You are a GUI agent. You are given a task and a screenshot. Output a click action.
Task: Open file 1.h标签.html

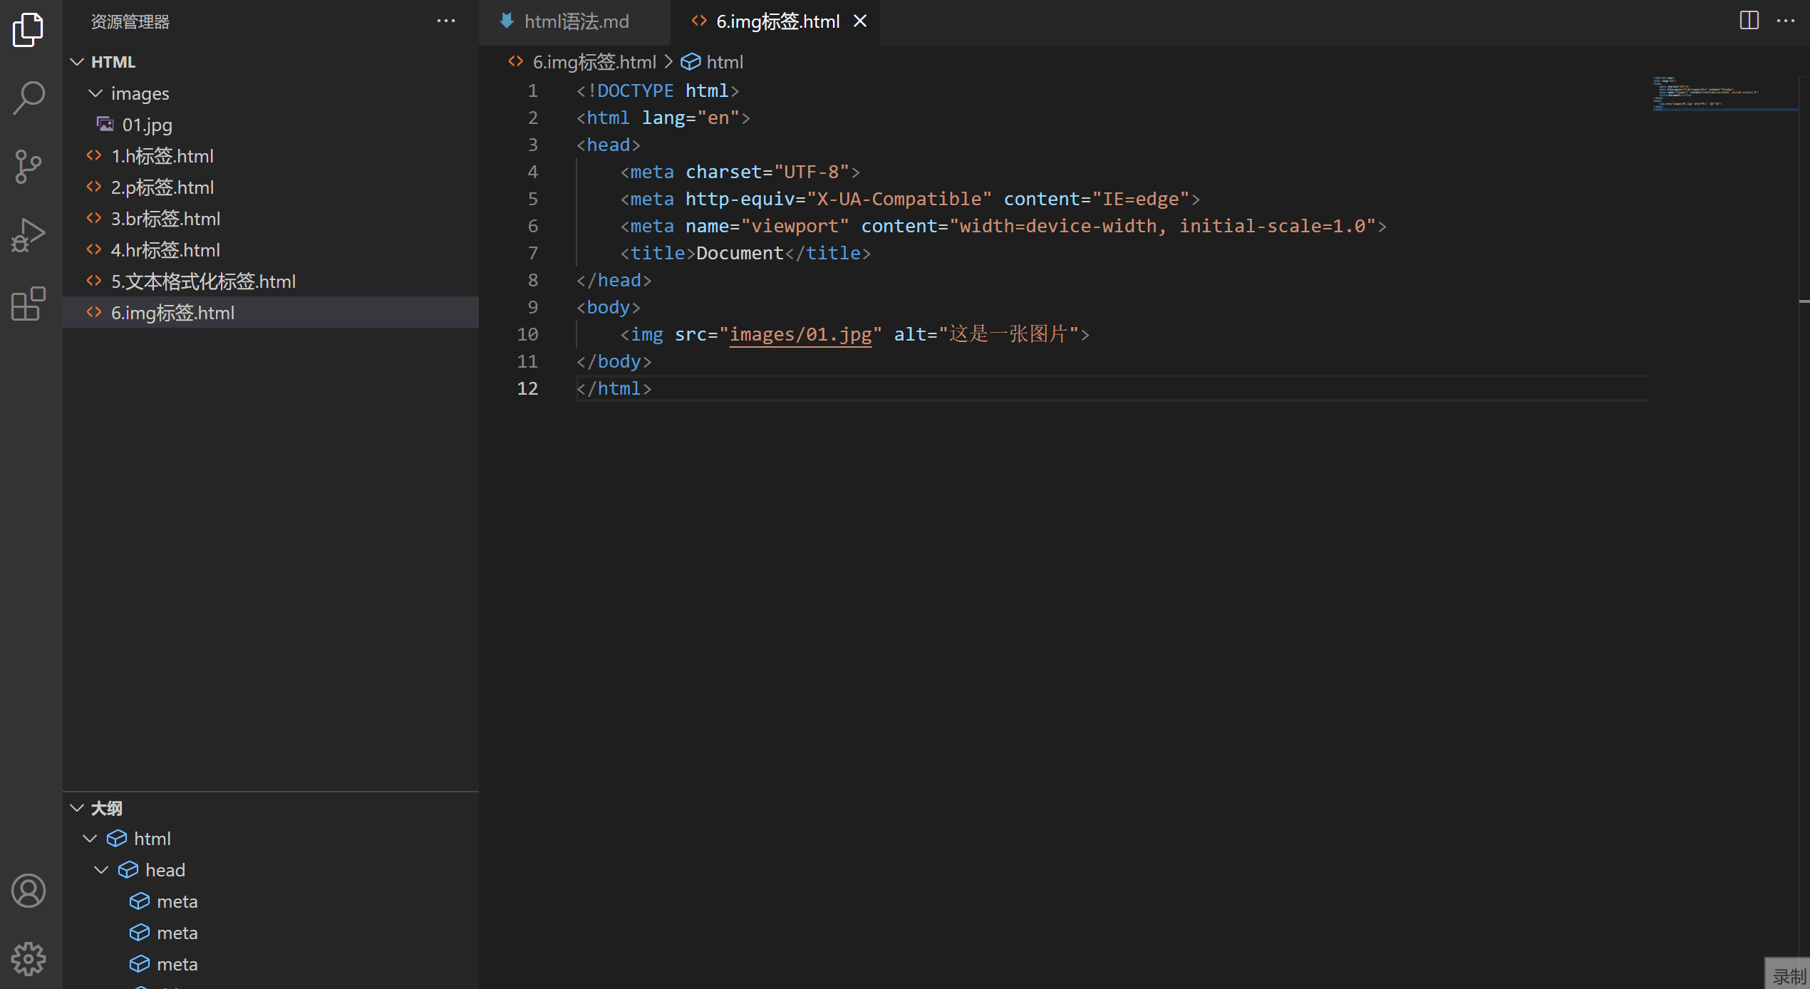(x=165, y=155)
